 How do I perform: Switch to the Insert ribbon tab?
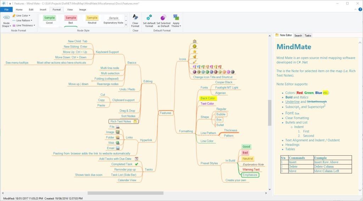(43, 10)
